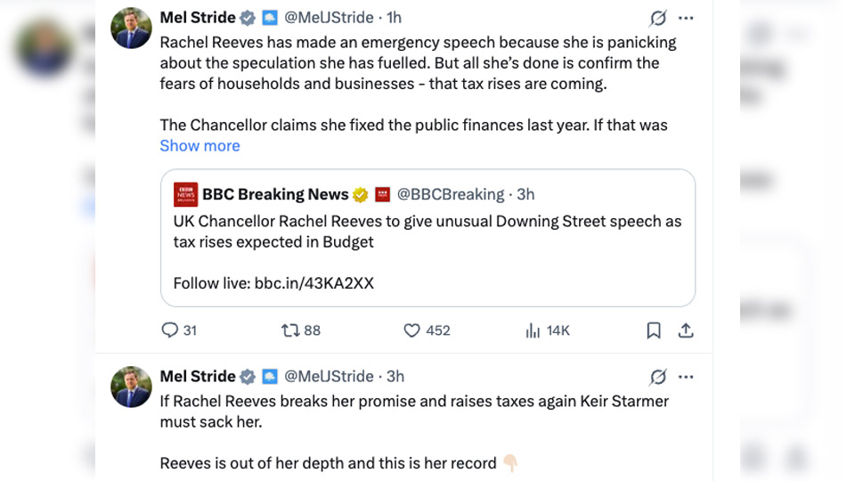855x481 pixels.
Task: Click the 1h timestamp on first tweet
Action: [394, 18]
